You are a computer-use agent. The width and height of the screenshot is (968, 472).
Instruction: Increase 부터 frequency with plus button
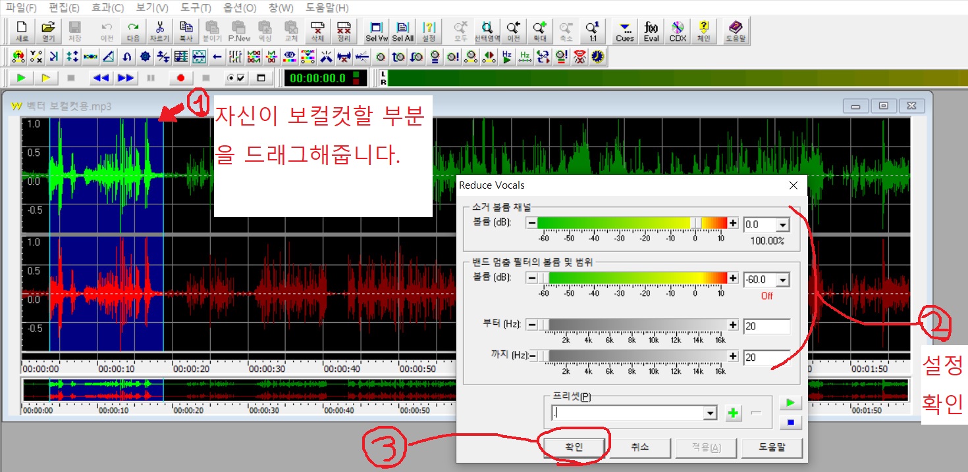click(733, 325)
